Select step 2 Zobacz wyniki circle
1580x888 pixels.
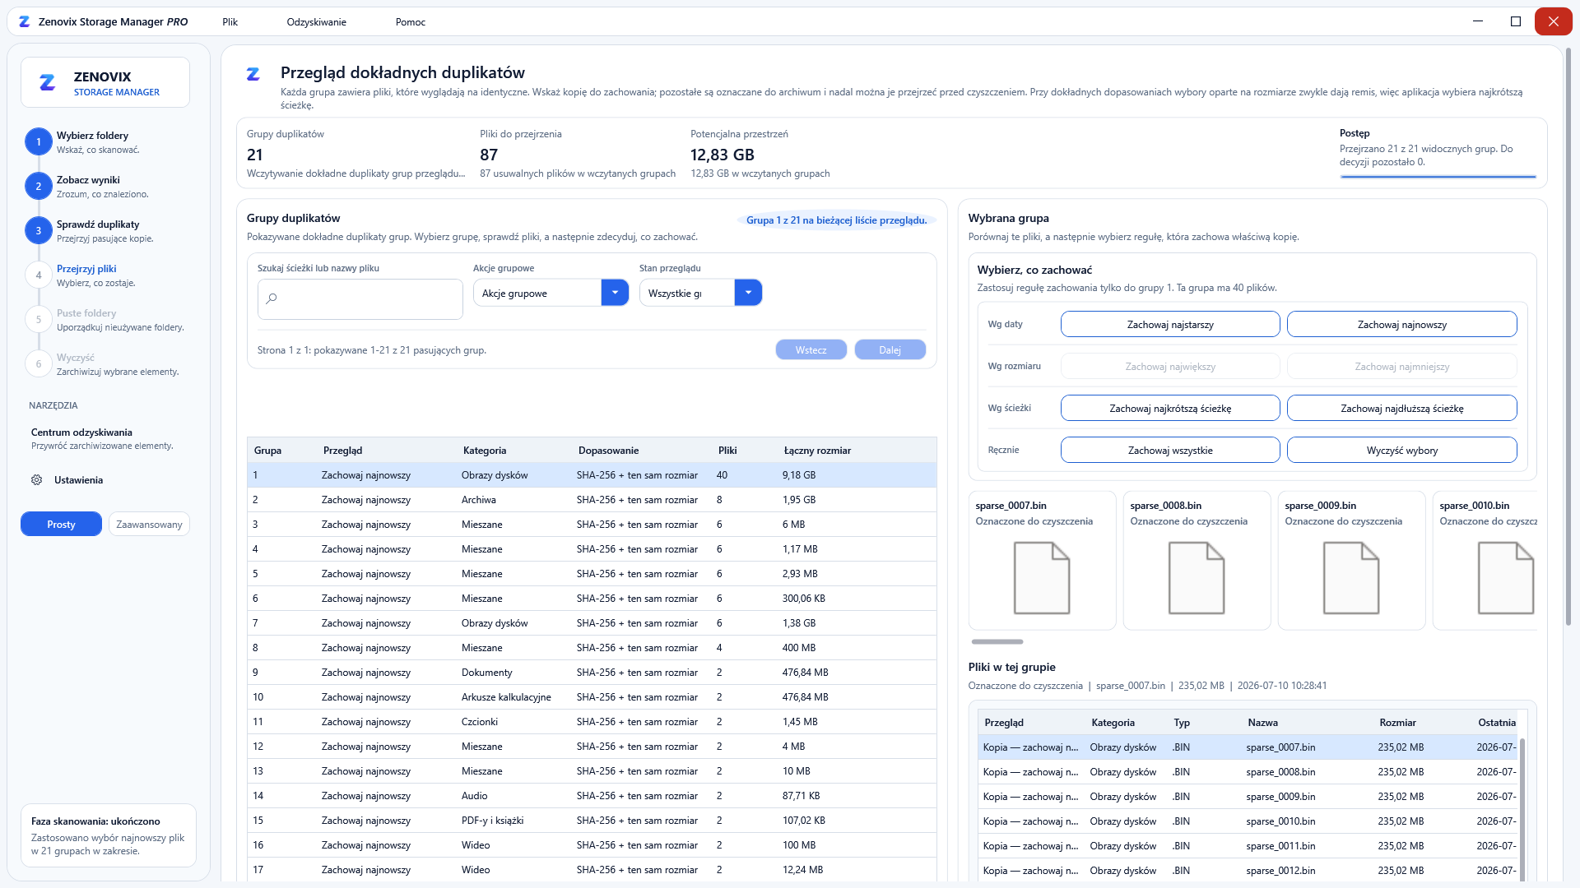(x=38, y=187)
